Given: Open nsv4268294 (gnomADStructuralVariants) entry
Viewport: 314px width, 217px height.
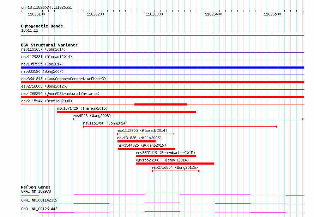Looking at the screenshot, I should pos(60,94).
